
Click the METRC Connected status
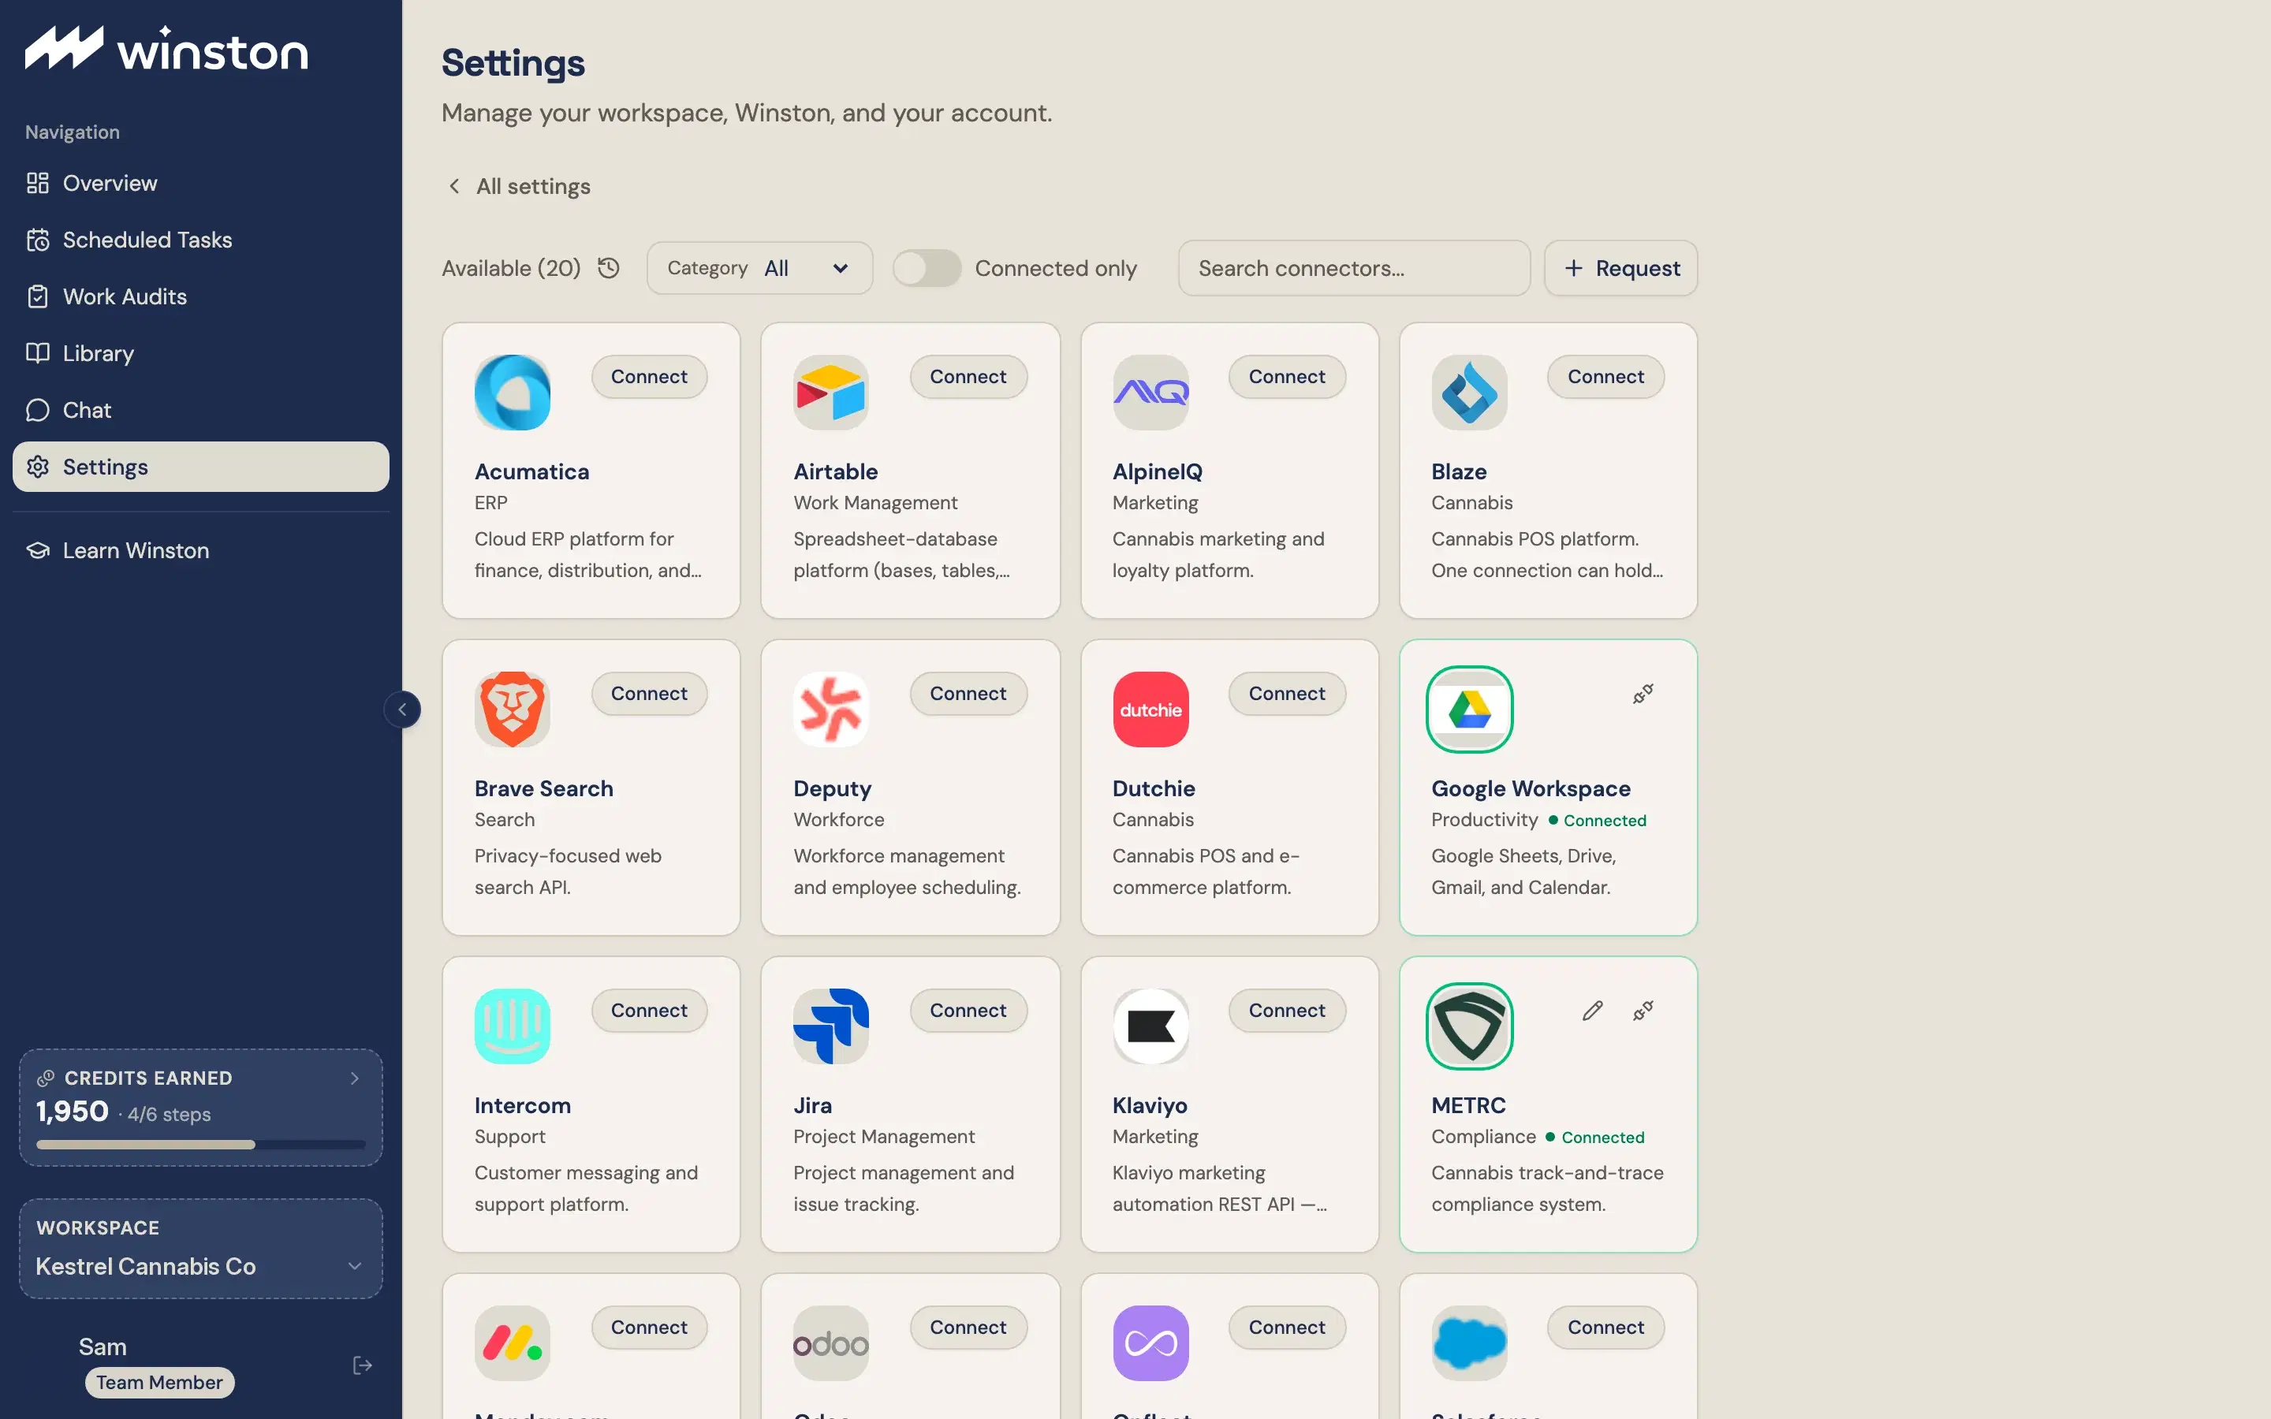tap(1596, 1138)
